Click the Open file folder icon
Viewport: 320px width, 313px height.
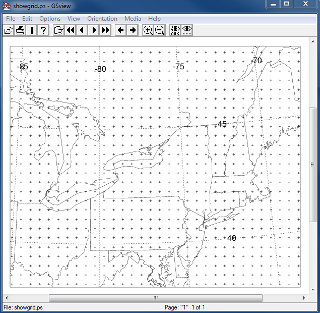(x=9, y=30)
